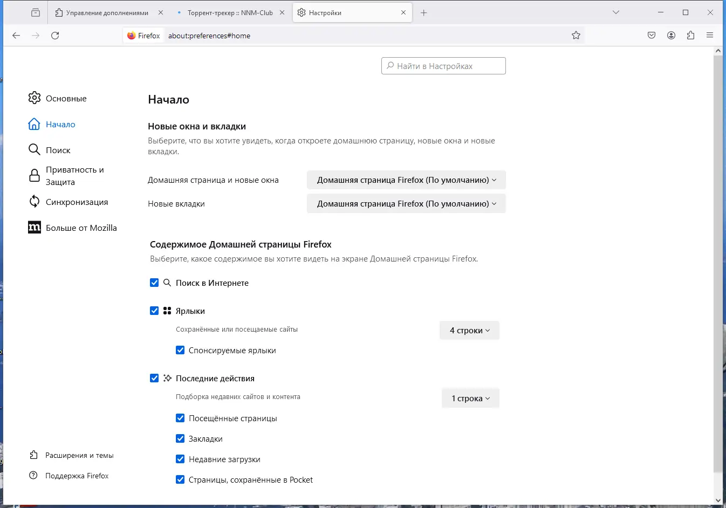The image size is (726, 508).
Task: Disable Спонсируемые ярлыки checkbox
Action: pyautogui.click(x=180, y=350)
